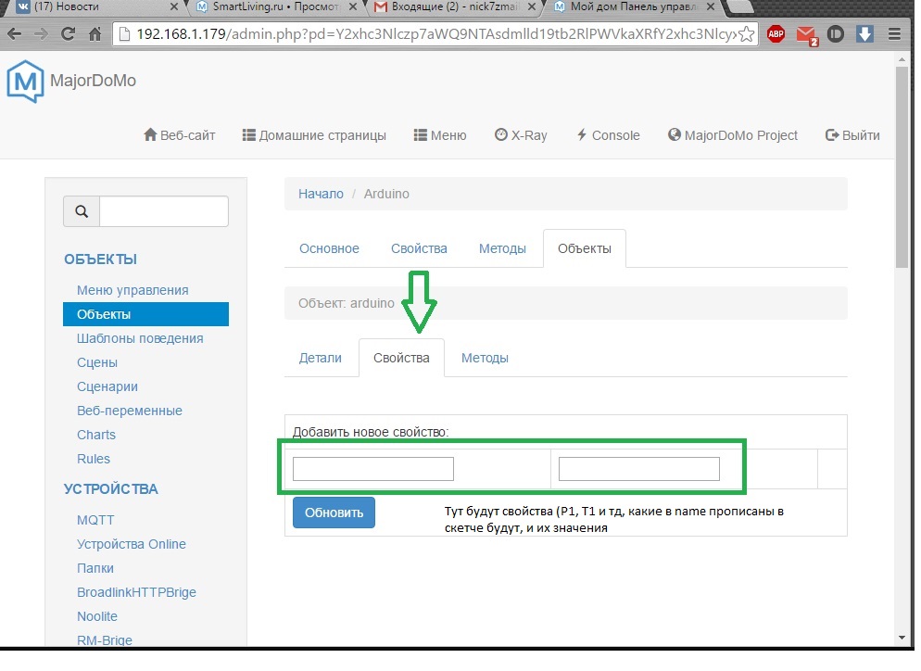Open the object Свойства tab
This screenshot has width=921, height=671.
click(401, 358)
